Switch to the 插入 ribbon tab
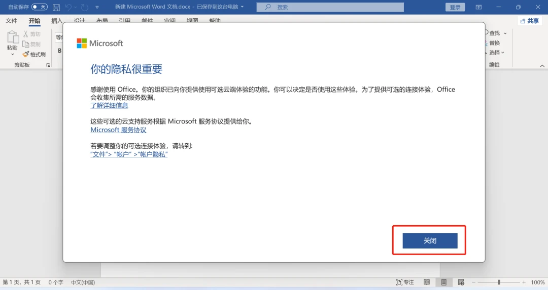Image resolution: width=548 pixels, height=290 pixels. click(x=57, y=21)
